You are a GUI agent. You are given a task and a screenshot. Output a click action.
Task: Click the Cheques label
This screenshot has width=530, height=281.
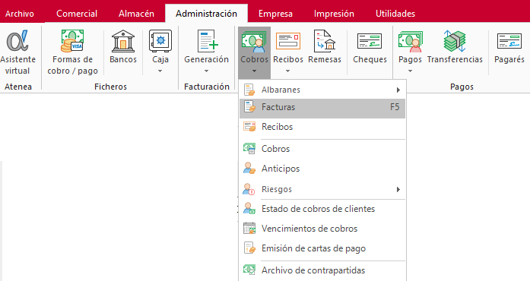370,59
